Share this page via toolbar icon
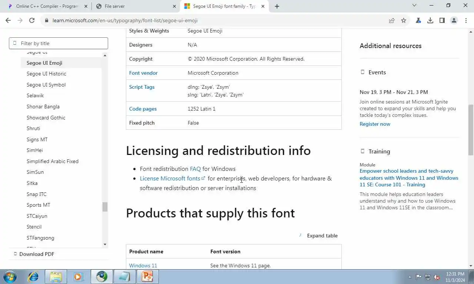 pyautogui.click(x=392, y=21)
